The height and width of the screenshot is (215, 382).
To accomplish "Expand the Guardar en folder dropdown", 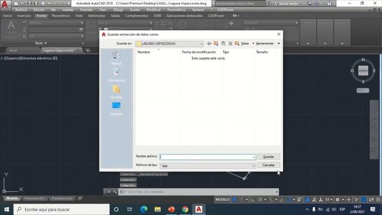I will 202,44.
